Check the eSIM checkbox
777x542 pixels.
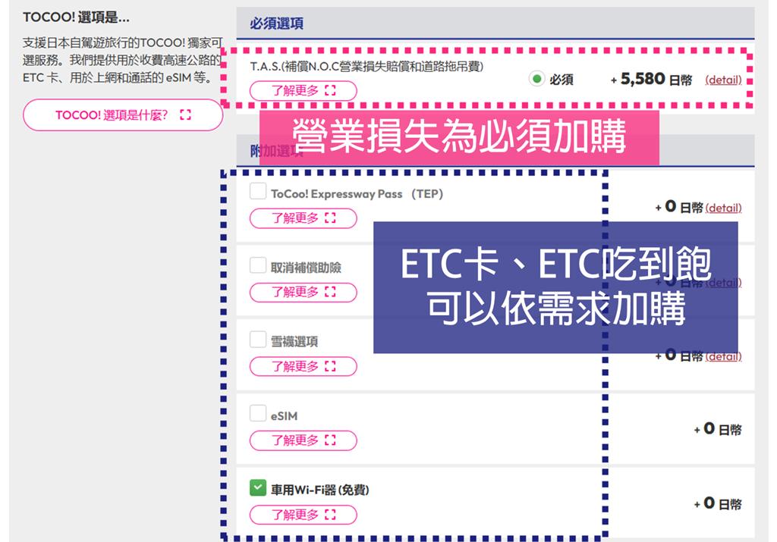pos(258,413)
